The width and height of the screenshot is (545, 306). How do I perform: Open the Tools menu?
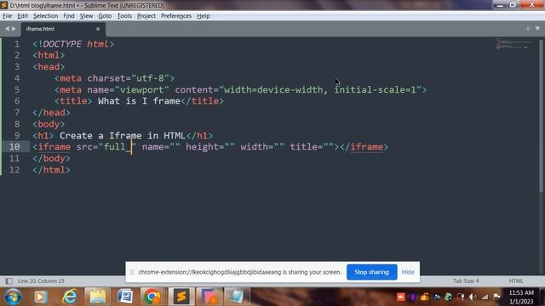(x=124, y=16)
